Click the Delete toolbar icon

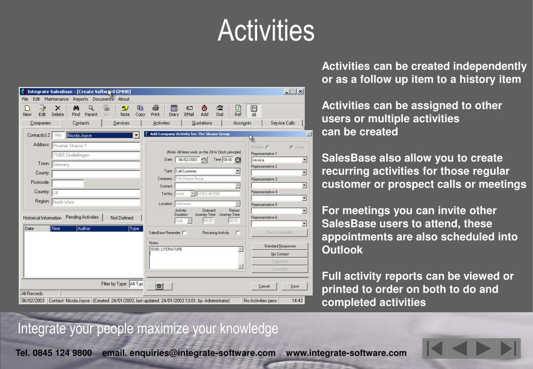click(x=58, y=110)
